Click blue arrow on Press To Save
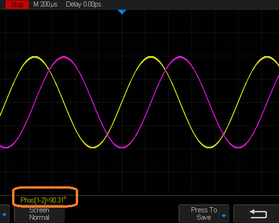The width and height of the screenshot is (279, 223). coord(224,216)
